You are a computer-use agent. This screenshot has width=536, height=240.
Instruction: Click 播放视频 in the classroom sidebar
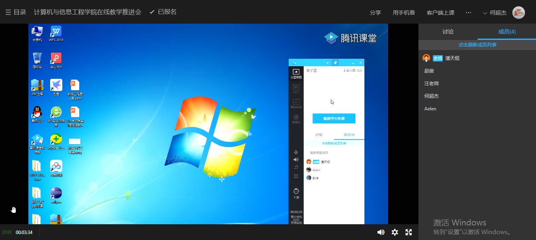point(296,104)
